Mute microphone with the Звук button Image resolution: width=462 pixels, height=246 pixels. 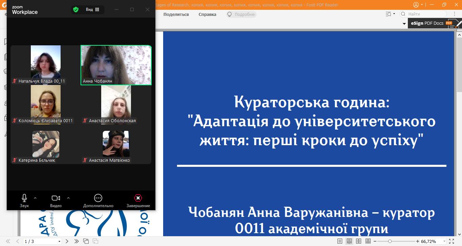click(x=24, y=200)
